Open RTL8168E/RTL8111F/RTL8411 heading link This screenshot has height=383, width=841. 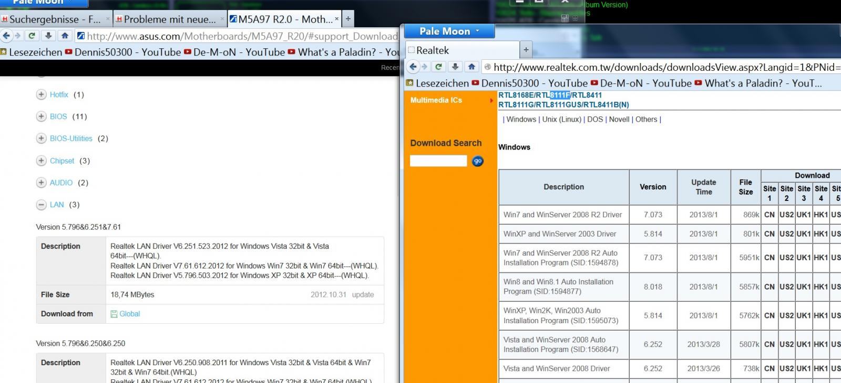pos(550,95)
